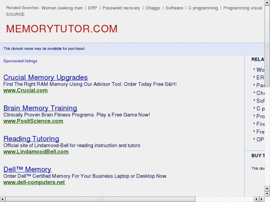Open sidebar link starting with 'OP'
This screenshot has width=270, height=202.
pos(260,139)
